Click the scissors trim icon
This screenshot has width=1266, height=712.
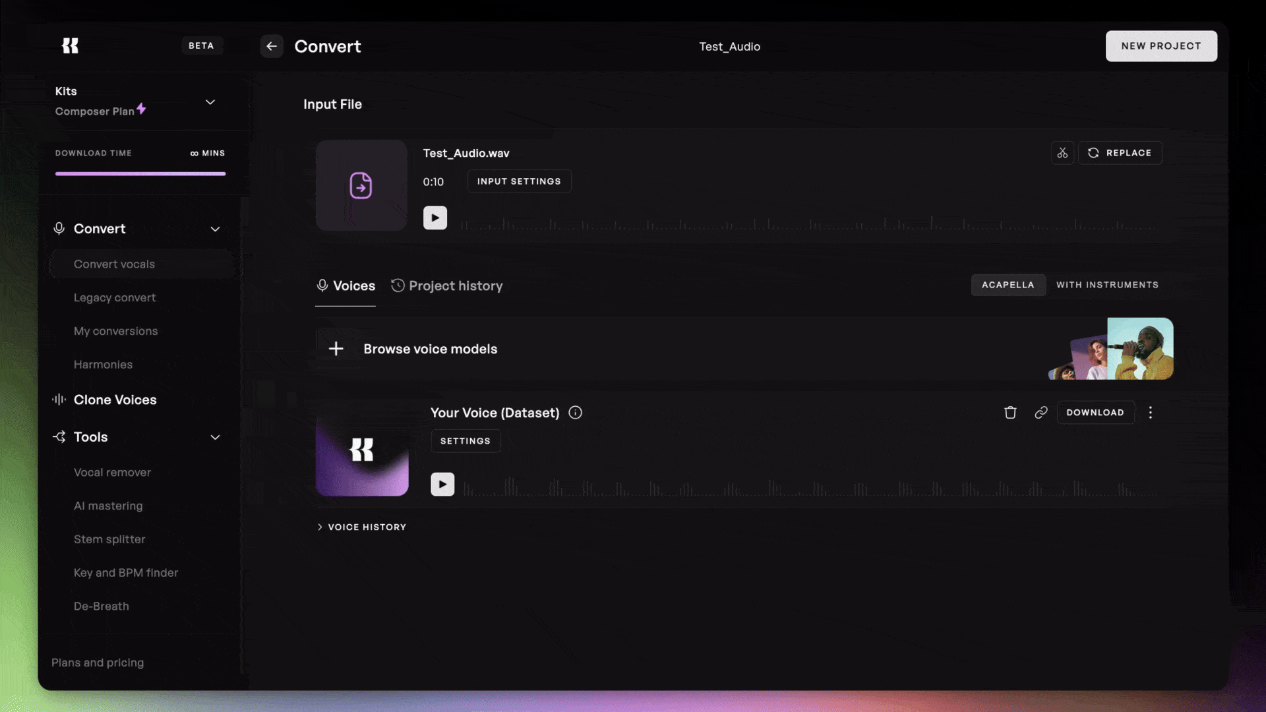point(1062,153)
